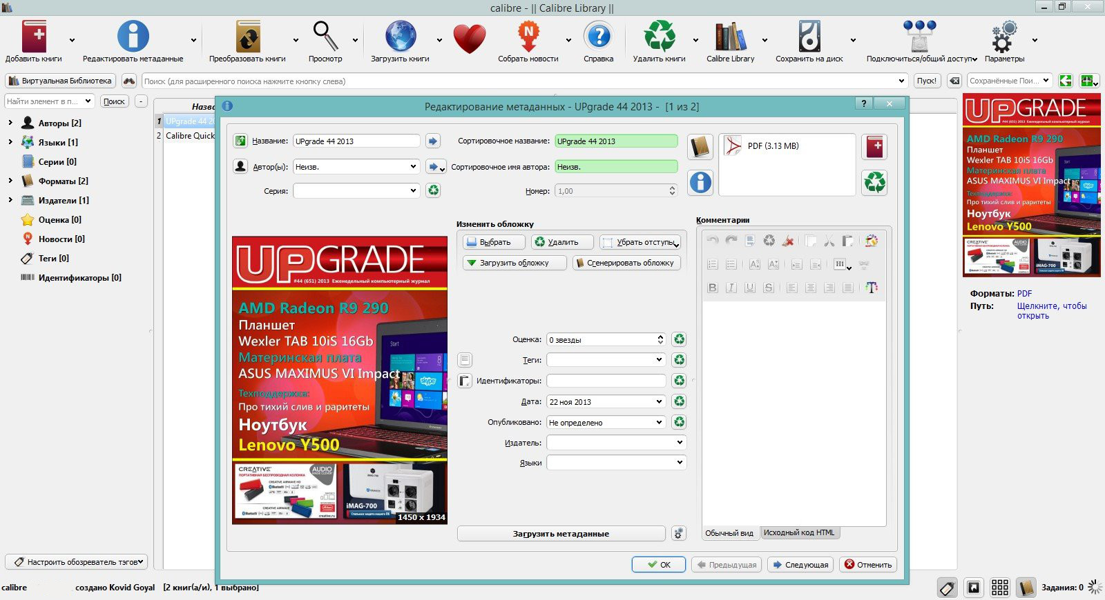The width and height of the screenshot is (1105, 600).
Task: Click the Fetch news icon
Action: pyautogui.click(x=528, y=36)
